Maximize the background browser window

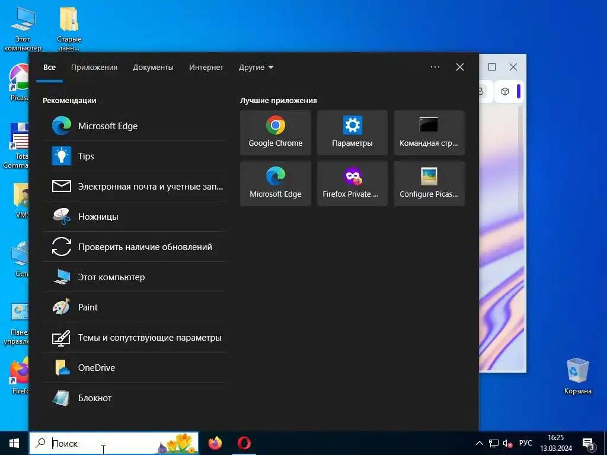pyautogui.click(x=492, y=67)
